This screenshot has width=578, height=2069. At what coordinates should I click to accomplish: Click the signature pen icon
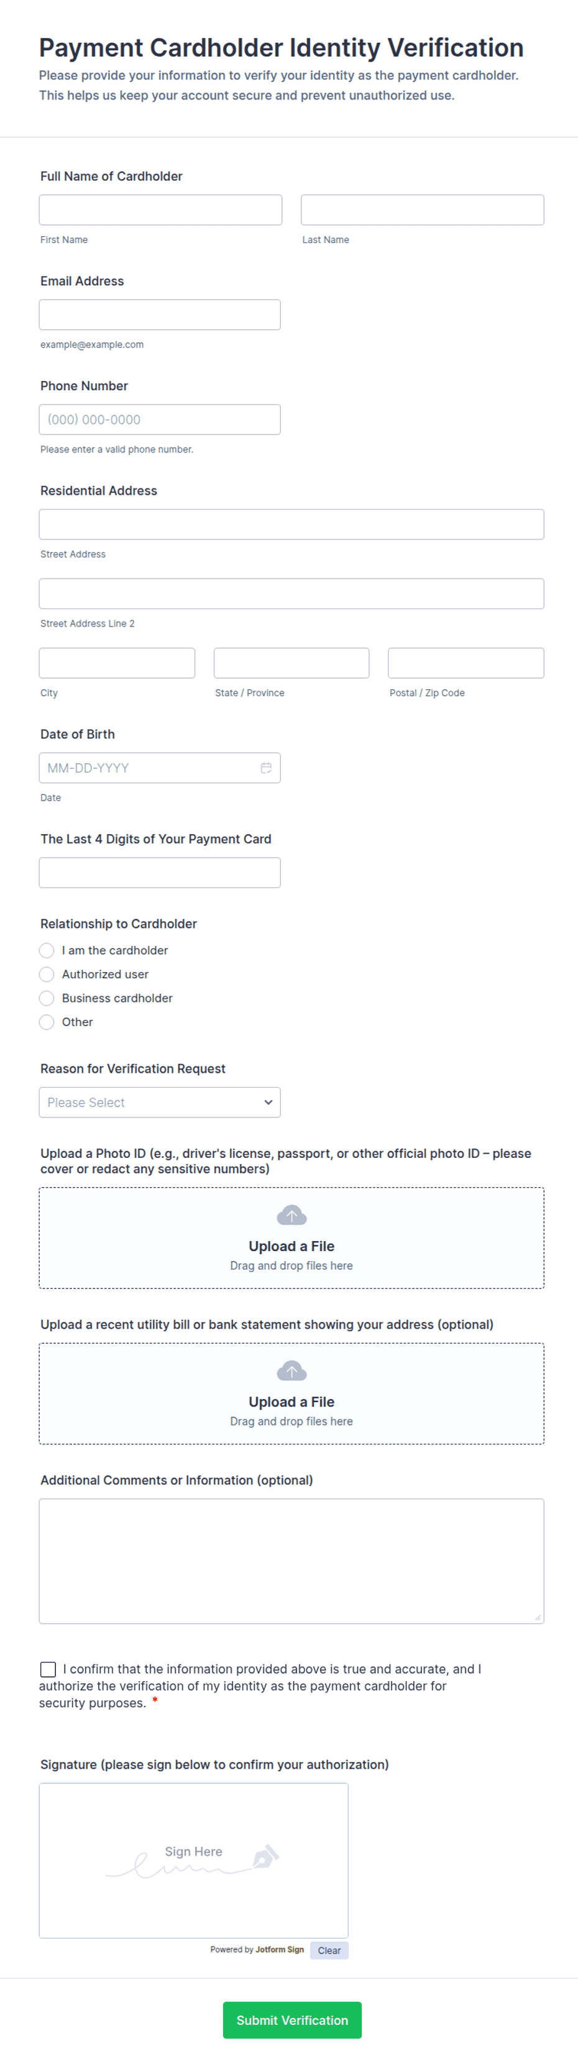coord(266,1856)
